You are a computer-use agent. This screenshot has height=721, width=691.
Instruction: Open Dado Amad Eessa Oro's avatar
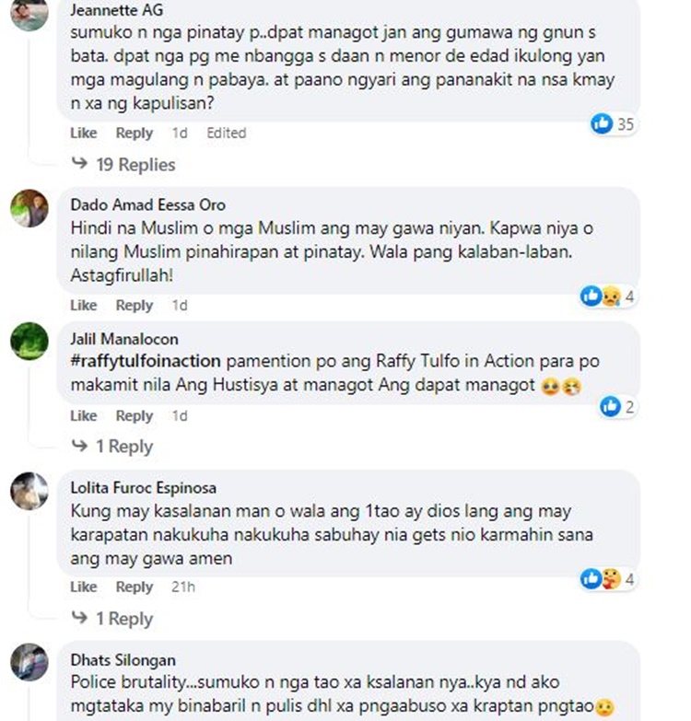[29, 208]
